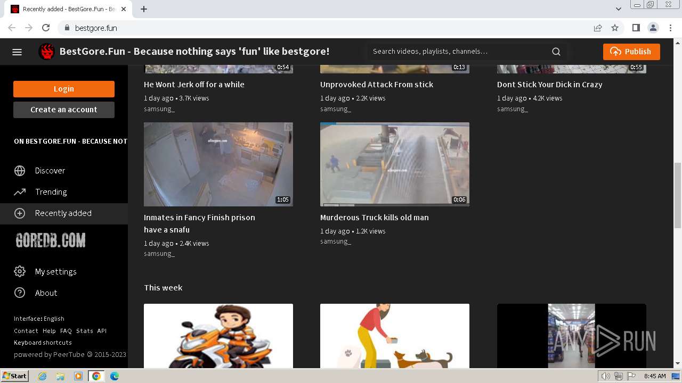Click the Trending arrow icon

20,192
